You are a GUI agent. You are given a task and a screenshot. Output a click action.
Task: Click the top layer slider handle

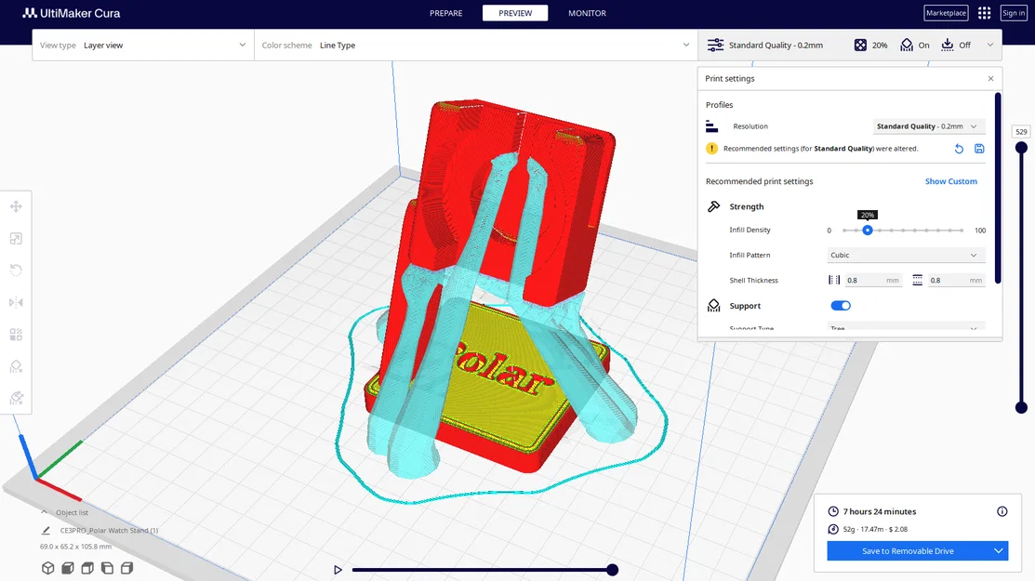tap(1021, 148)
